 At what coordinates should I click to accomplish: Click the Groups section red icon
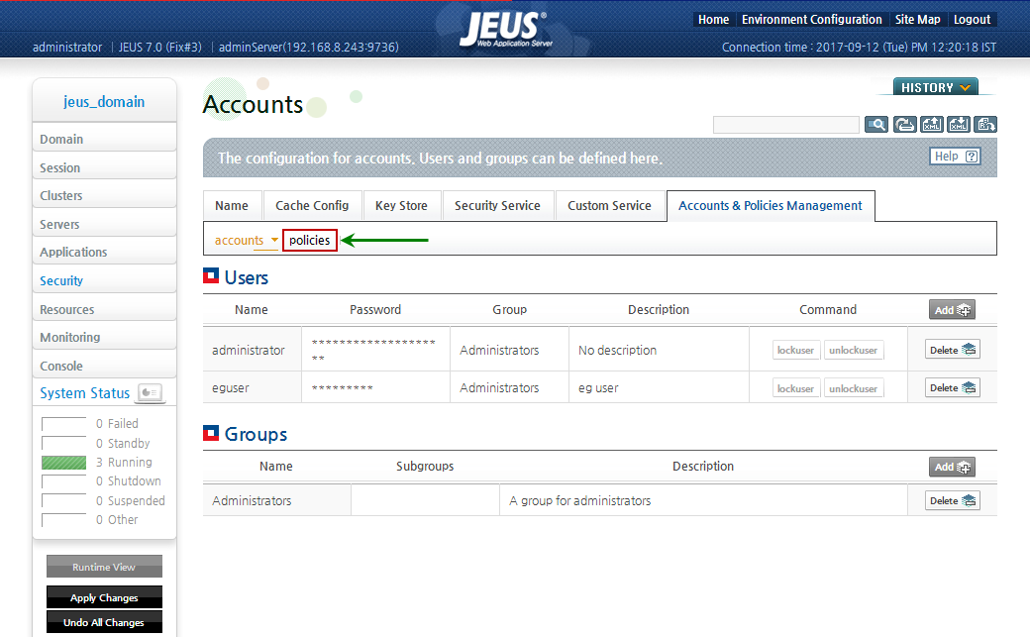[211, 433]
